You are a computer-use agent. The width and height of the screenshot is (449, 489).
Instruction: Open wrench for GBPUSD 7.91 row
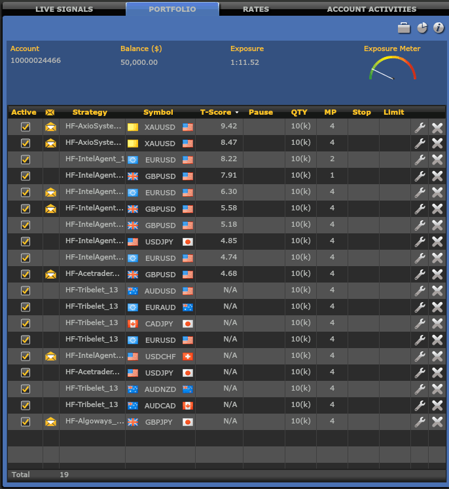[420, 176]
